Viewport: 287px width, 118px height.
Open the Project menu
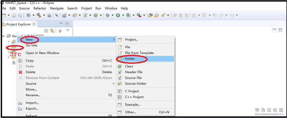pyautogui.click(x=86, y=8)
